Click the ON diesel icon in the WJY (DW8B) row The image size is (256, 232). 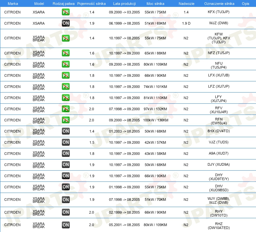coord(65,200)
